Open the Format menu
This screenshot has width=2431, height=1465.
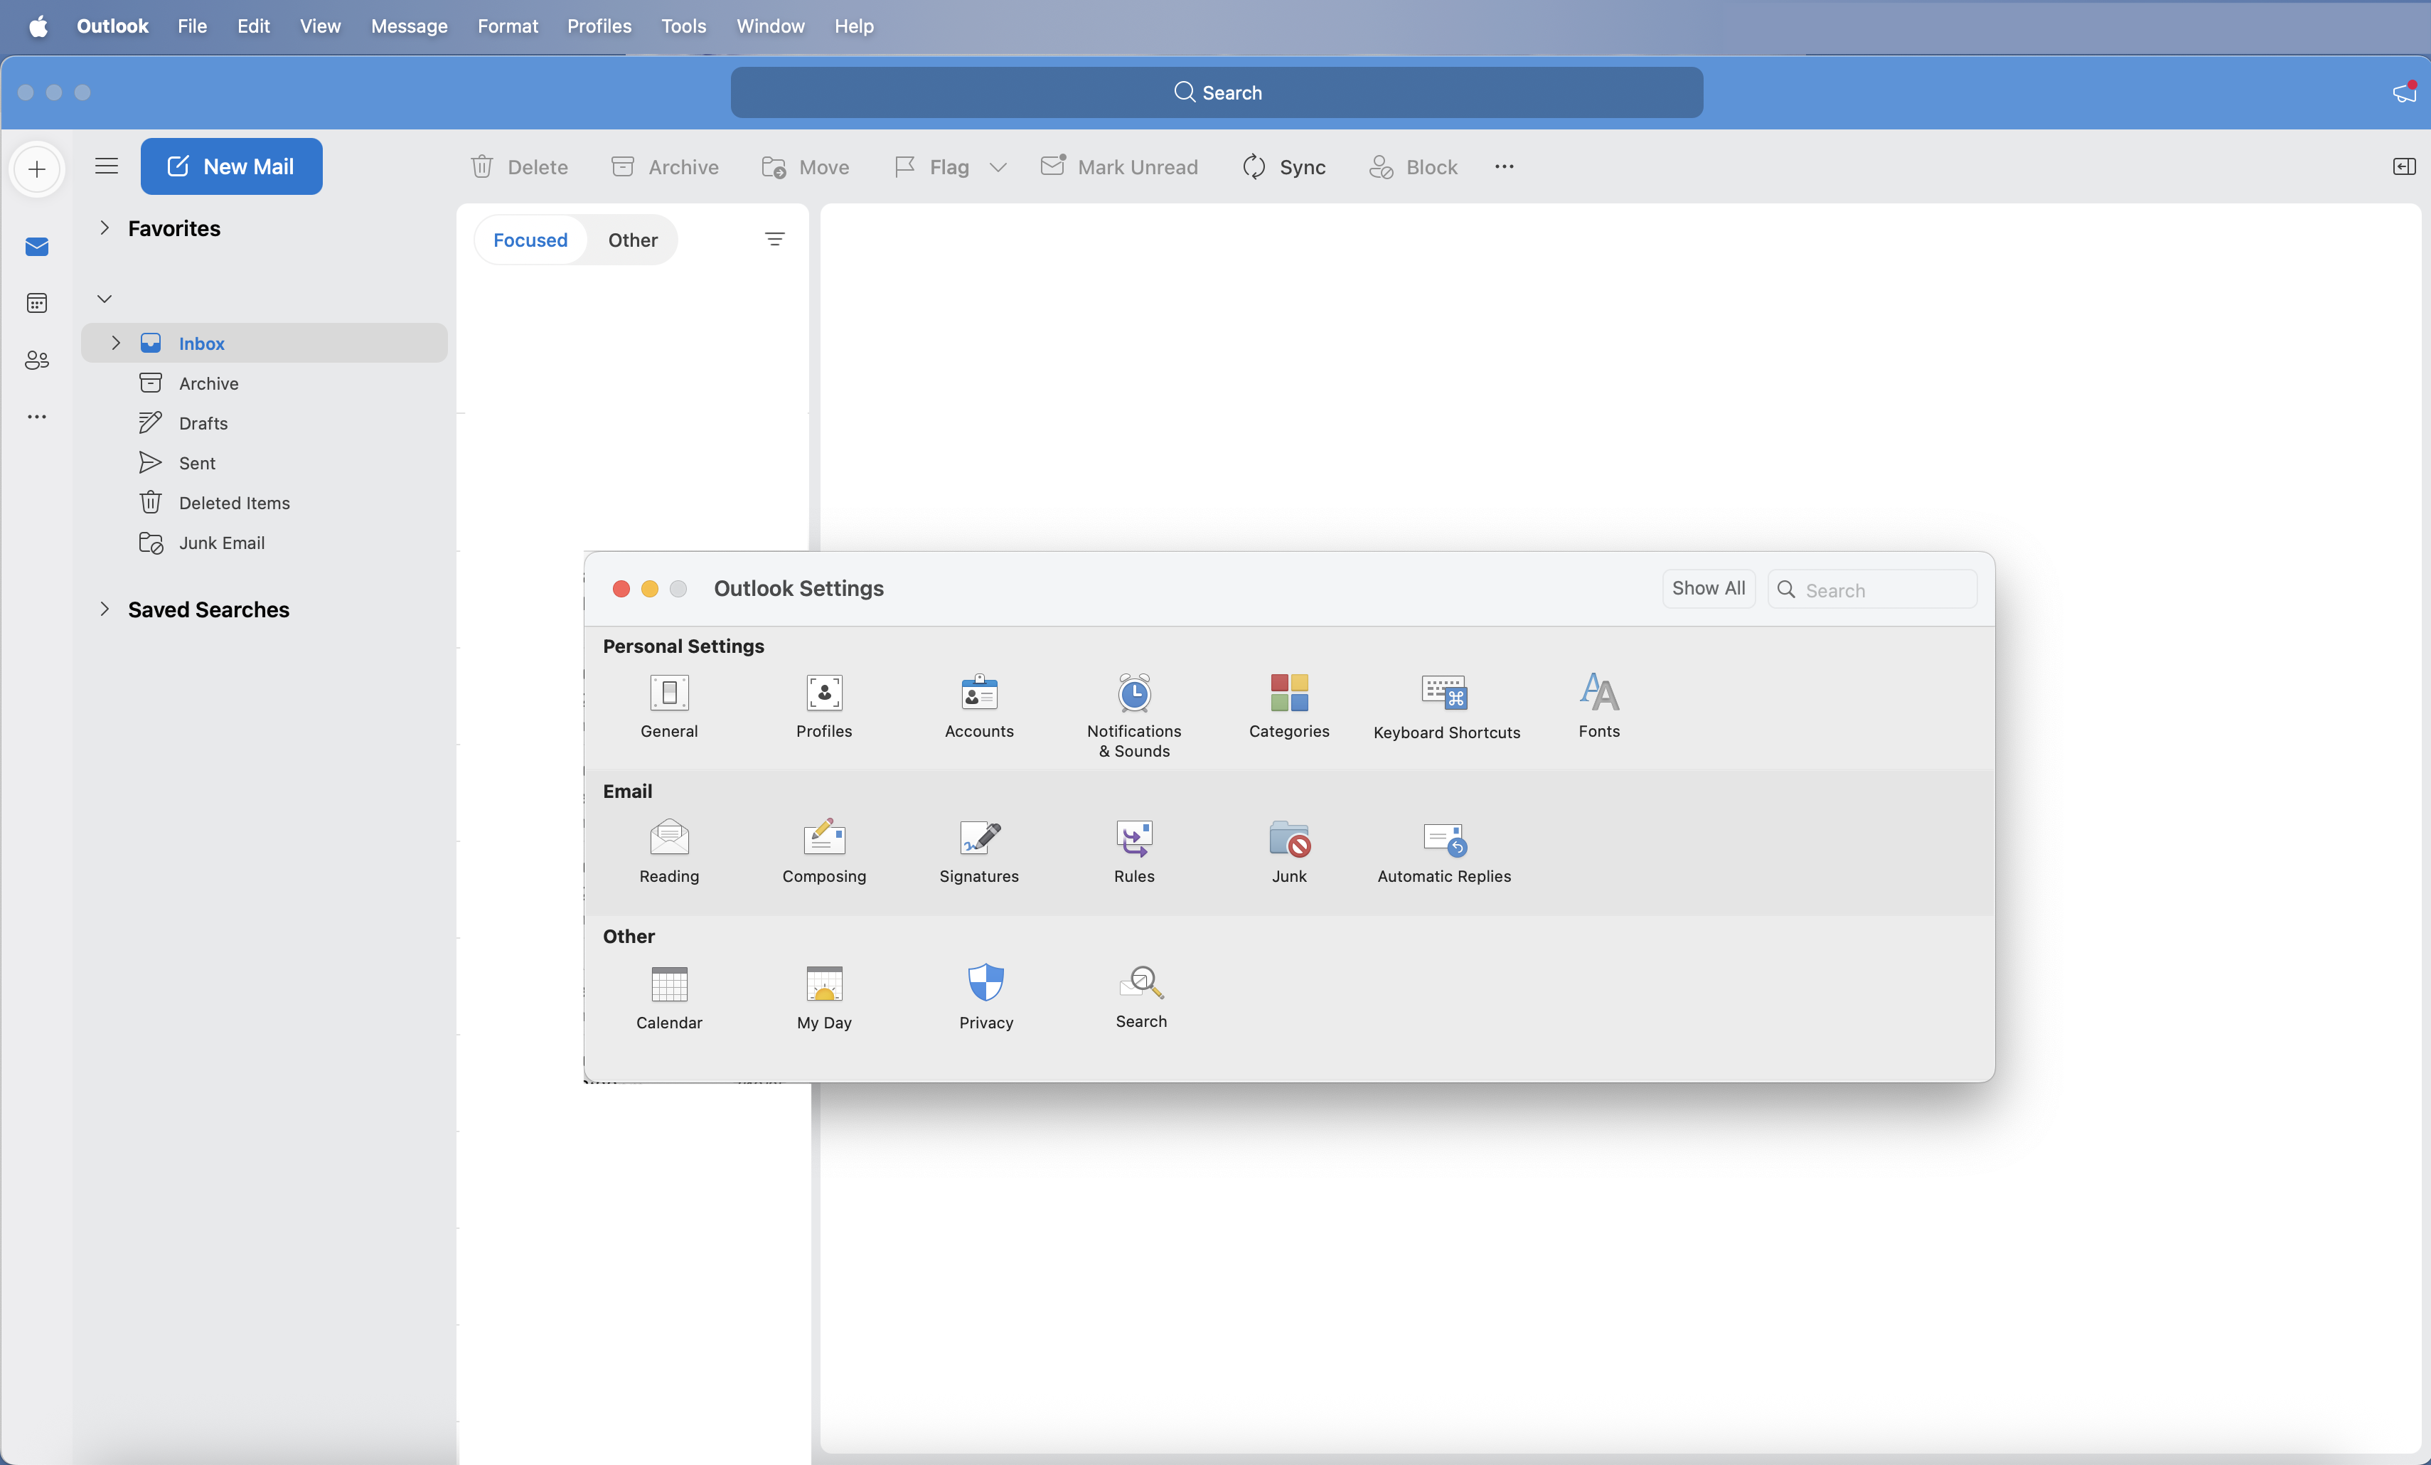(x=507, y=26)
